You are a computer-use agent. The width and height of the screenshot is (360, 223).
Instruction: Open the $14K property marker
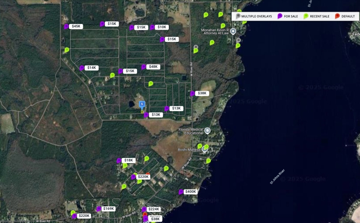coord(81,68)
